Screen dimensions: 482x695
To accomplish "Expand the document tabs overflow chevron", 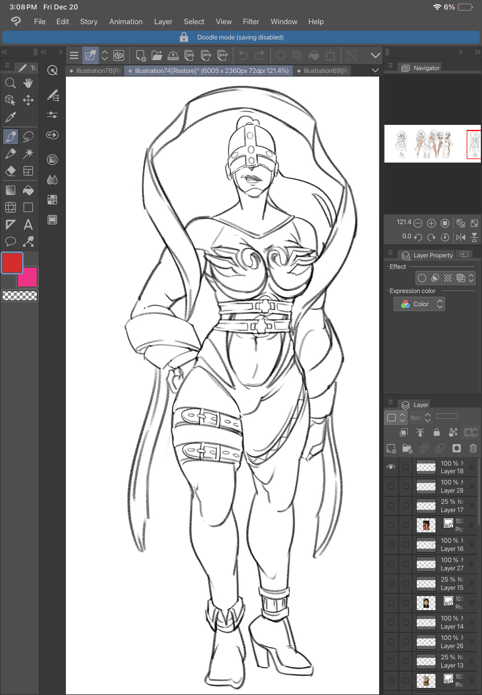I will point(375,71).
